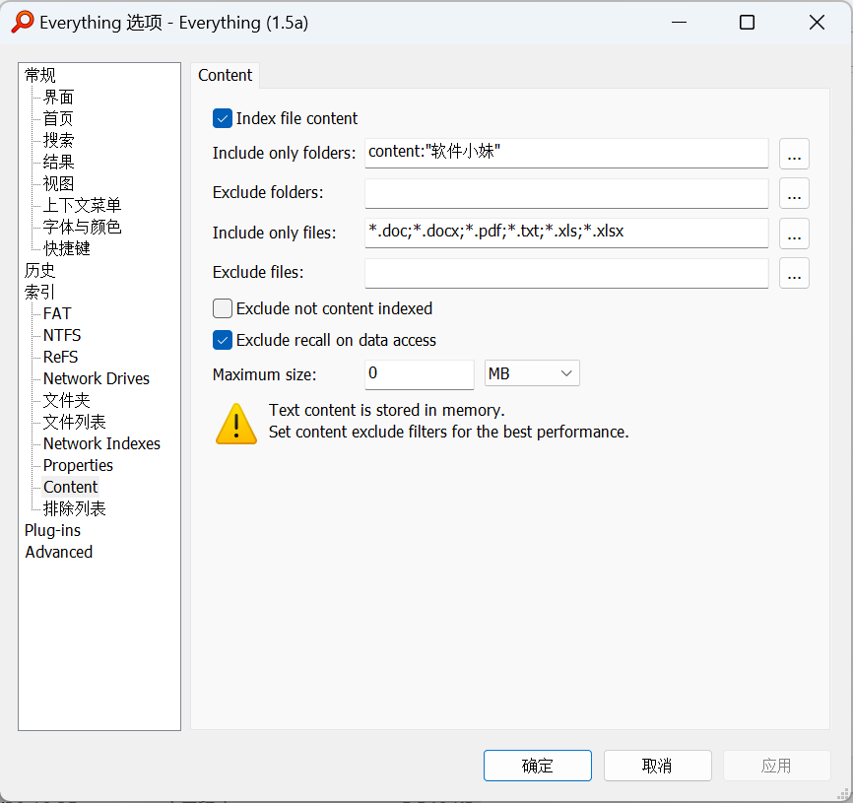
Task: Click the browse ... next to Exclude files
Action: click(794, 273)
